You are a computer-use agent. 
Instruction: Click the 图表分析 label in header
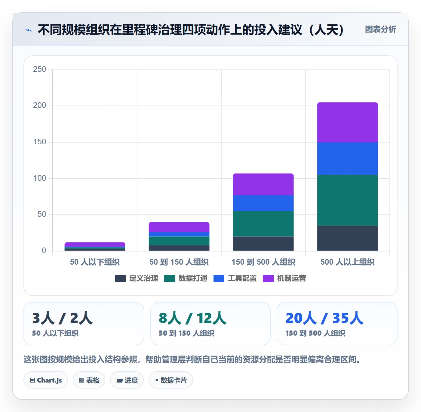380,29
